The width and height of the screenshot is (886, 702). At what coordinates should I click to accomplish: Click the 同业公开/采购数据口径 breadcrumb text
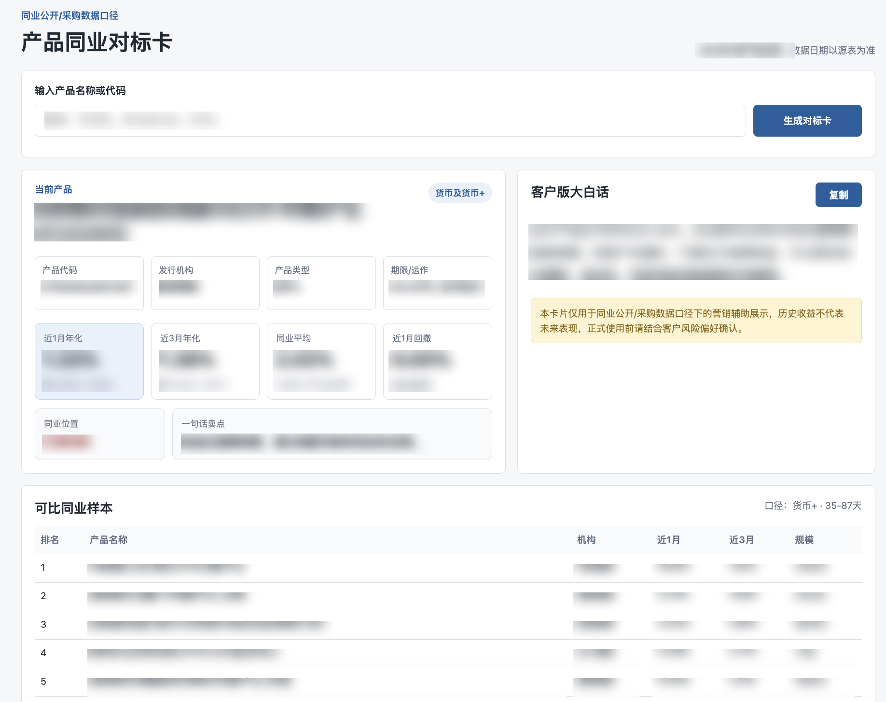point(69,15)
